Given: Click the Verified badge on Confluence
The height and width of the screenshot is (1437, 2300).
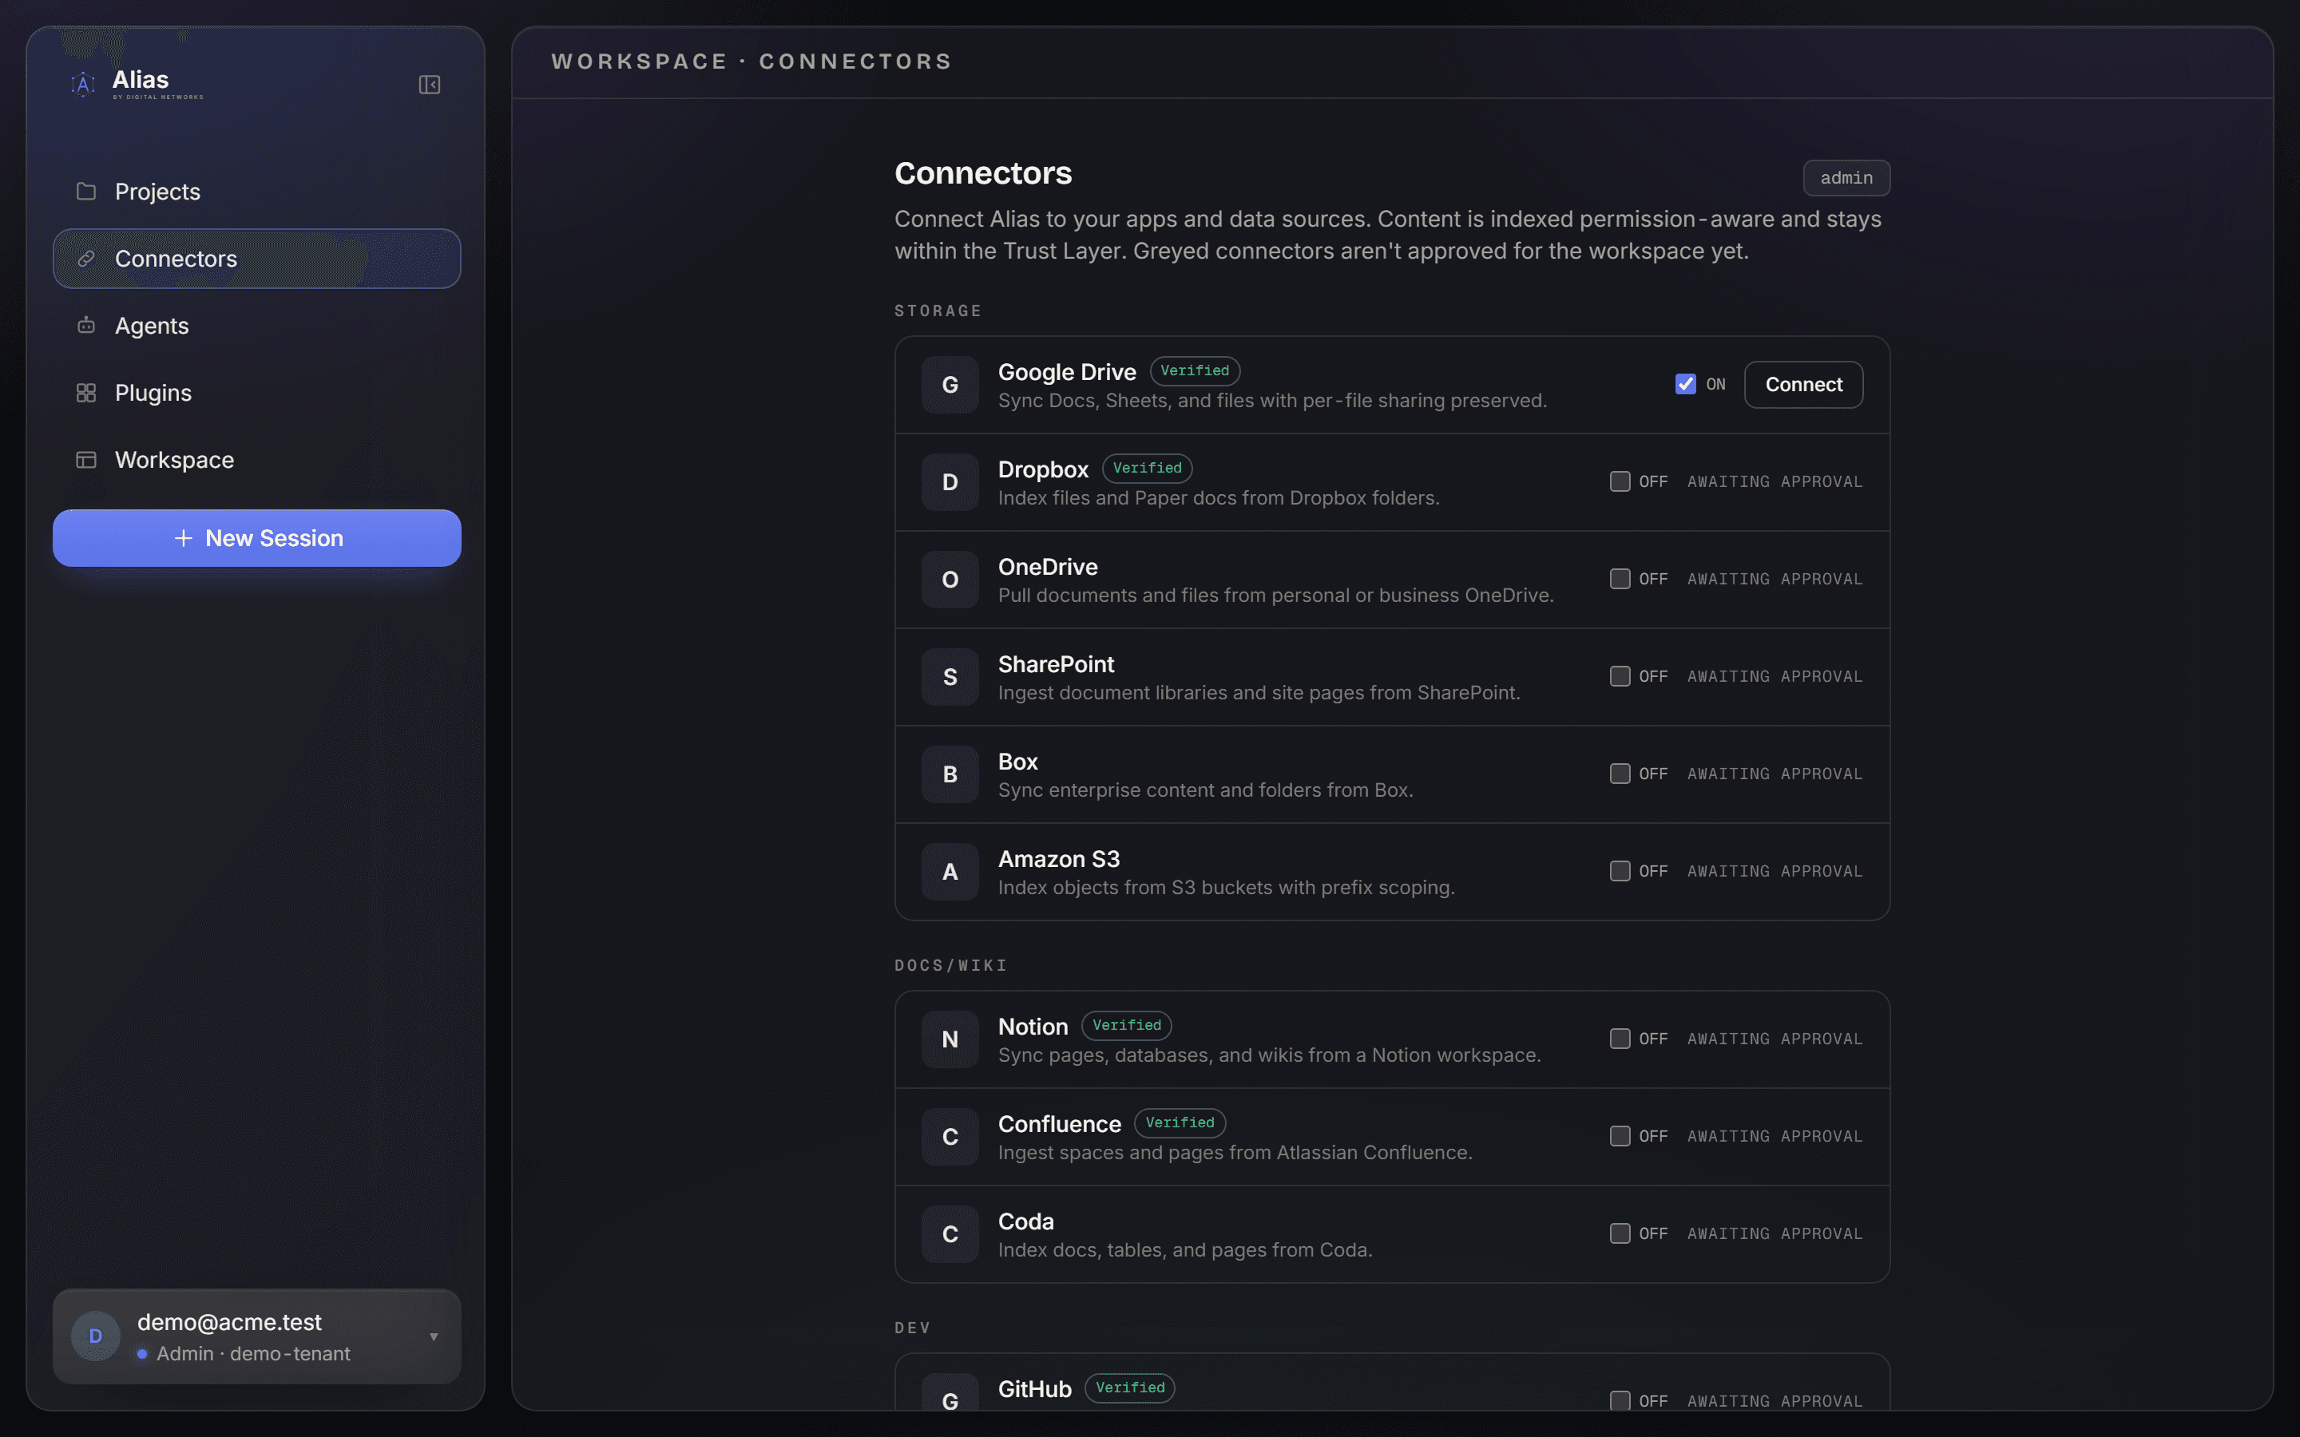Looking at the screenshot, I should click(1180, 1122).
